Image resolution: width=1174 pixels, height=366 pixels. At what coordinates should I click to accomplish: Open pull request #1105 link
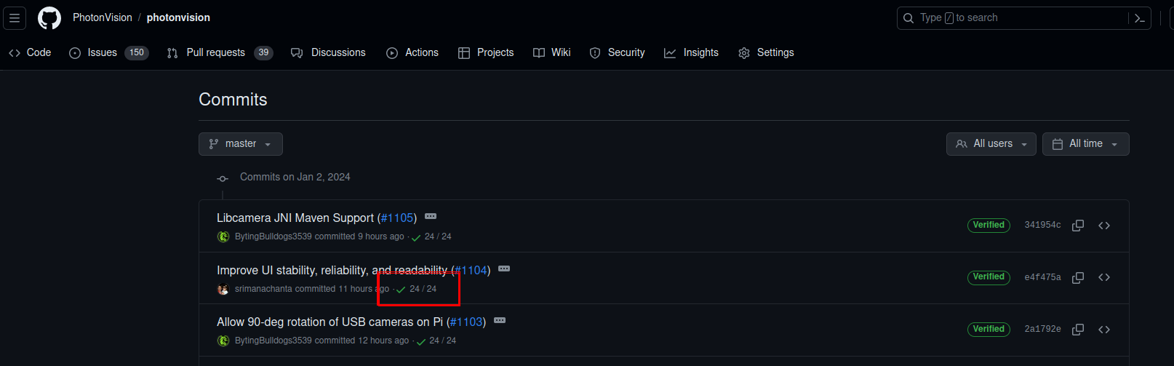coord(397,218)
